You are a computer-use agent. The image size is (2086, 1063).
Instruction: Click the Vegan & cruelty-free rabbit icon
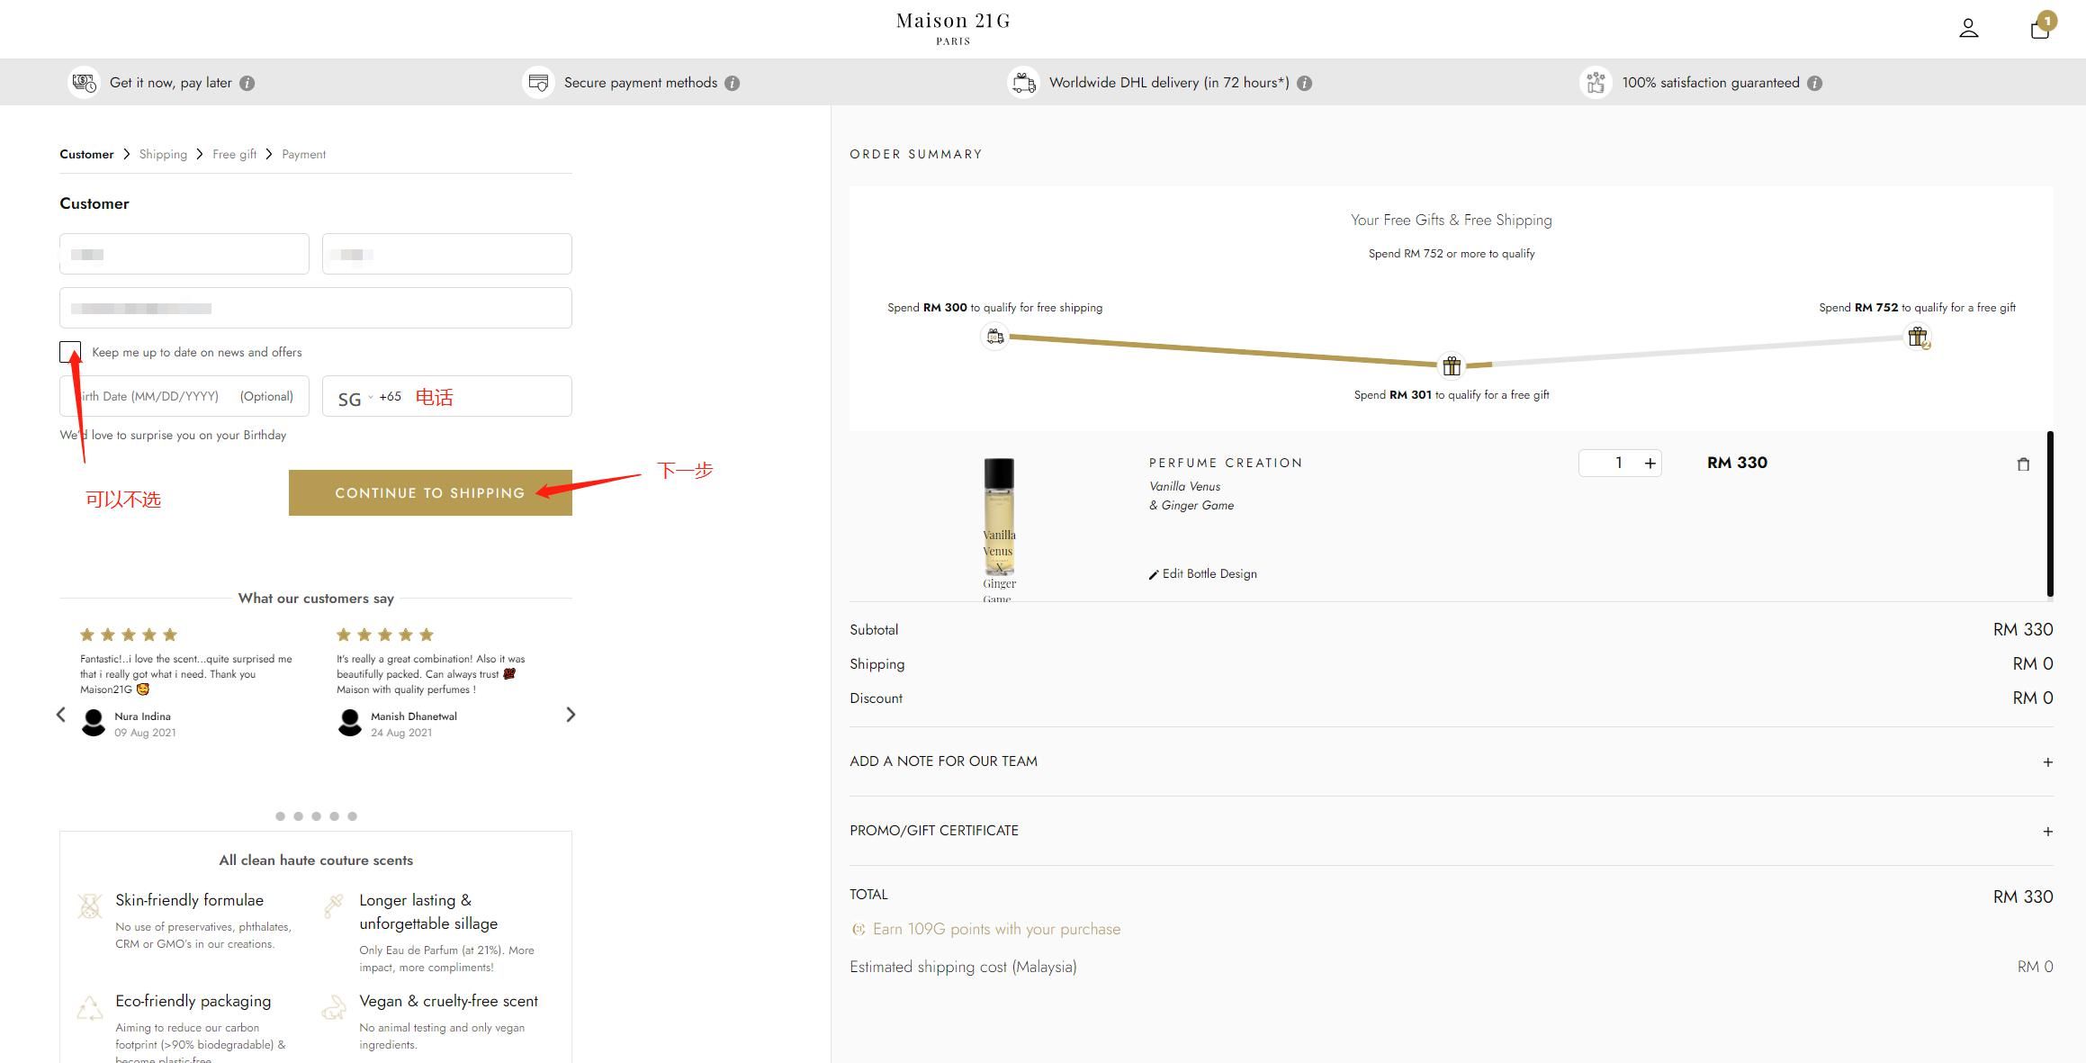(x=334, y=1008)
